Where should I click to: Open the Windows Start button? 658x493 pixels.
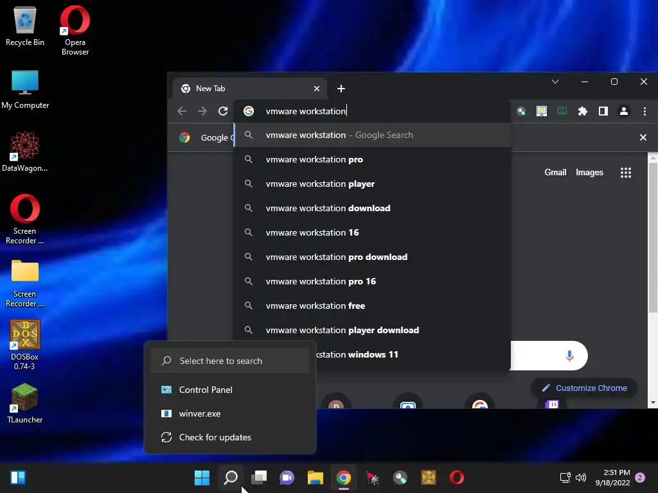coord(202,478)
